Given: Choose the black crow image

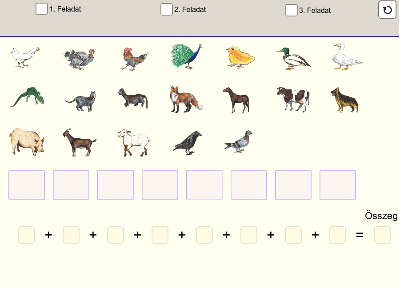Looking at the screenshot, I should (x=188, y=143).
